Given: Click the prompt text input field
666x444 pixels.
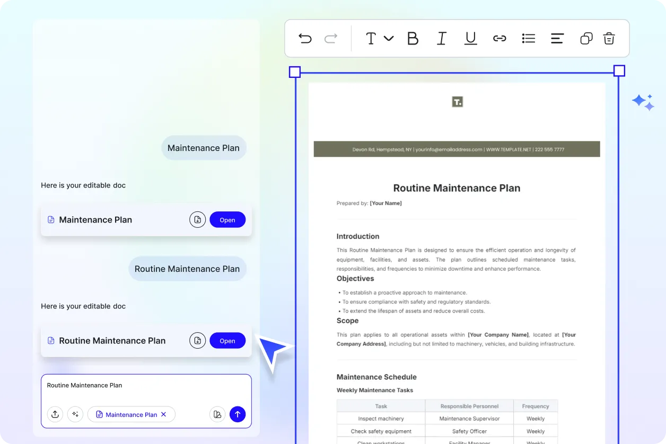Looking at the screenshot, I should (146, 389).
